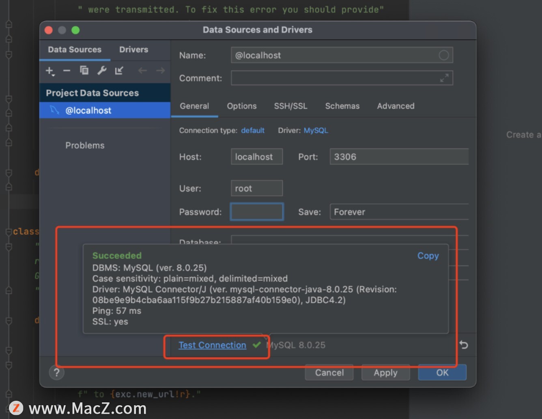Screen dimensions: 542x419
Task: Switch to the Drivers tab
Action: [x=133, y=49]
